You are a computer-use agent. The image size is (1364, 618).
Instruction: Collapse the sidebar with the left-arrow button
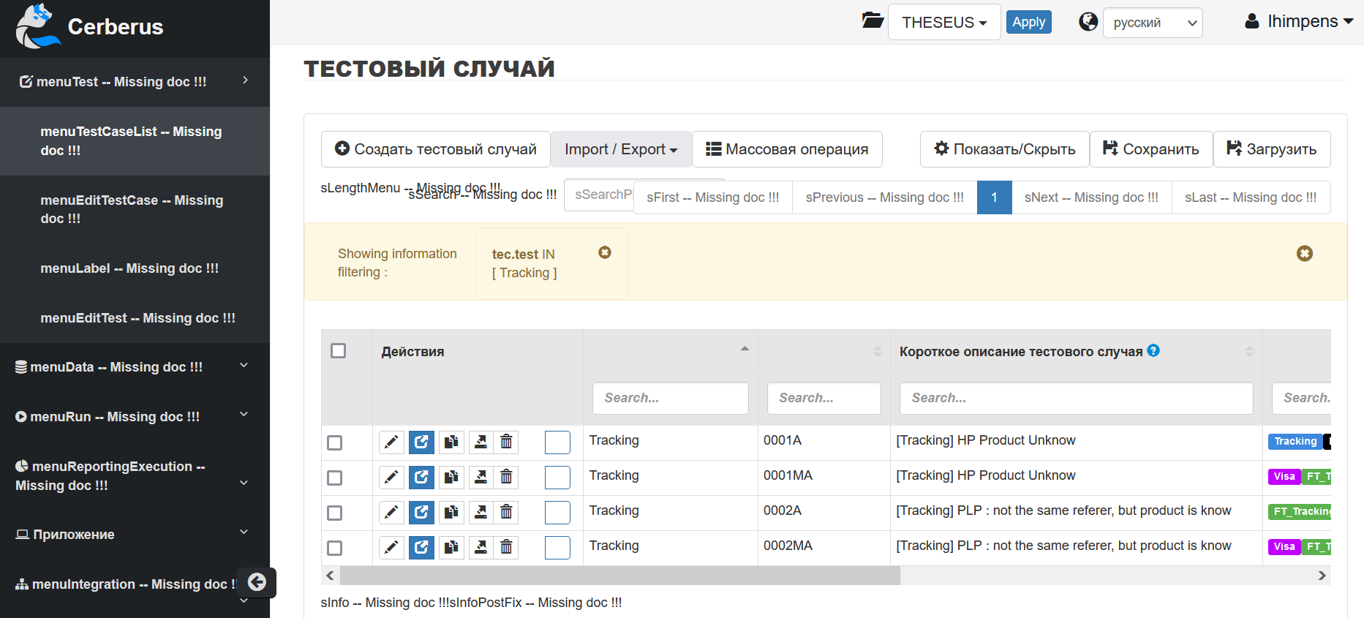coord(257,582)
